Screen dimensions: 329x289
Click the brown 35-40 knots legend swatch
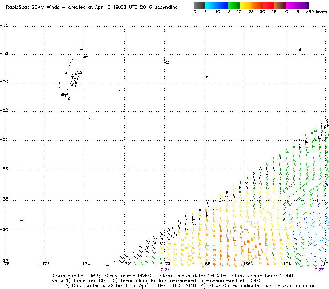(x=280, y=5)
